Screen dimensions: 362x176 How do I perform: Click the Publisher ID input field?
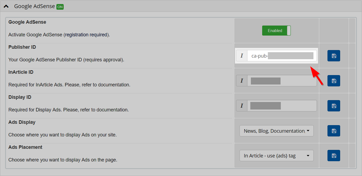(282, 56)
